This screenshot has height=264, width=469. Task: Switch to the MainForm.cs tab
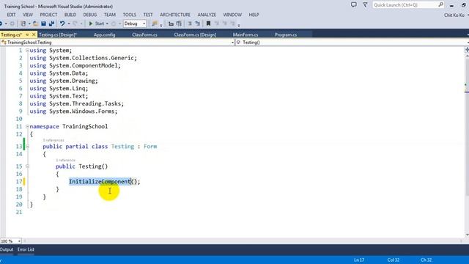(245, 34)
